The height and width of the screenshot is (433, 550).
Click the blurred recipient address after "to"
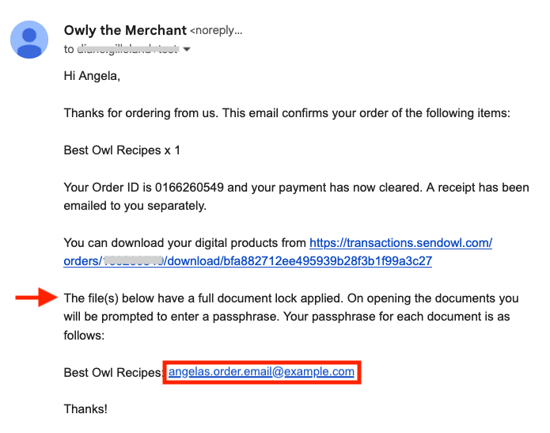127,49
